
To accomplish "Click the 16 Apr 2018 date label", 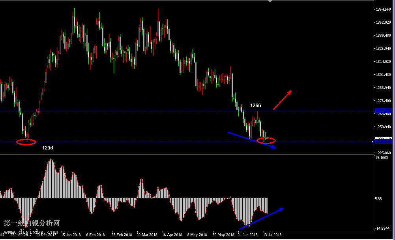I will coord(172,234).
